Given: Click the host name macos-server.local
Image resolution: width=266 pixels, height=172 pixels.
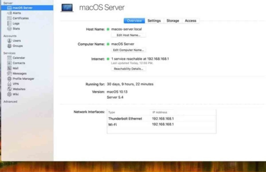Looking at the screenshot, I should [126, 29].
